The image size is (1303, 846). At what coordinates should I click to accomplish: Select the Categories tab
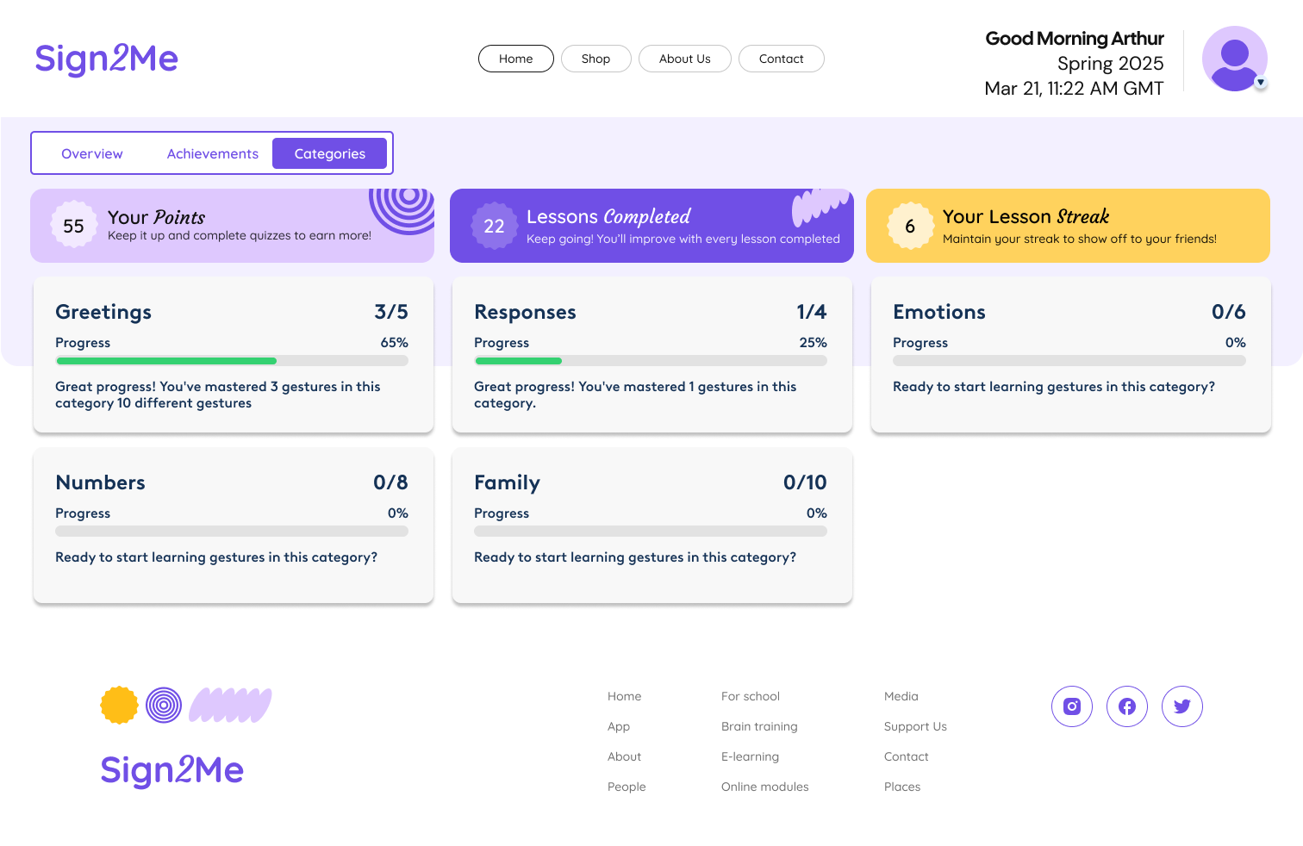pos(330,153)
